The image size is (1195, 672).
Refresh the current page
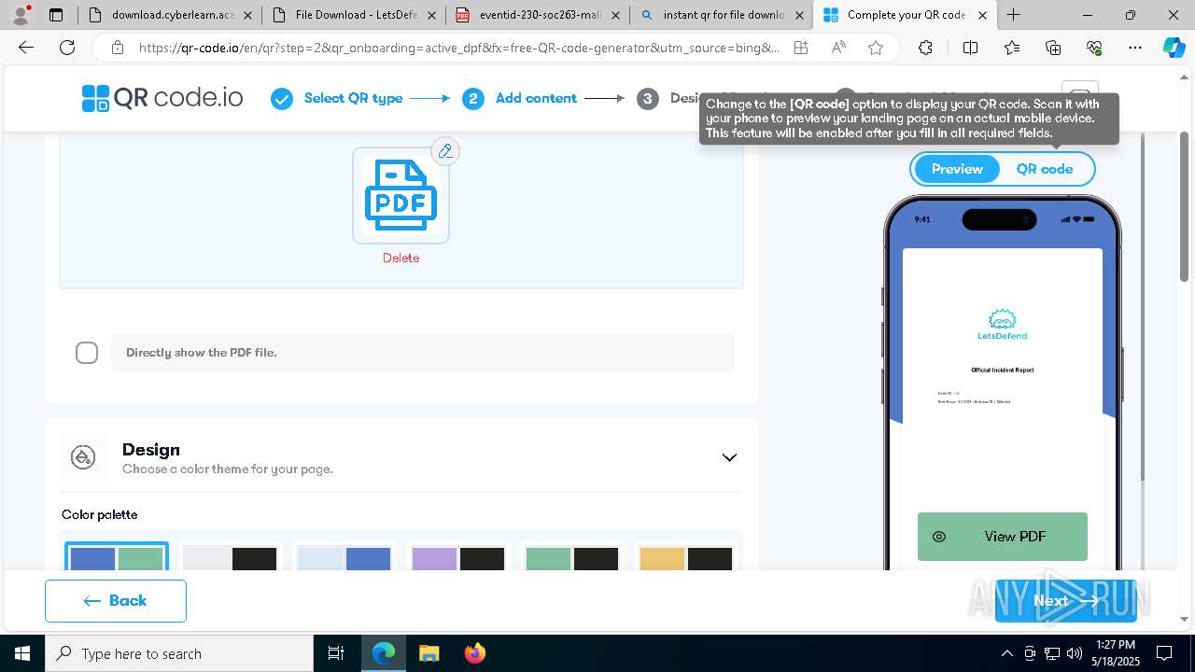coord(67,48)
